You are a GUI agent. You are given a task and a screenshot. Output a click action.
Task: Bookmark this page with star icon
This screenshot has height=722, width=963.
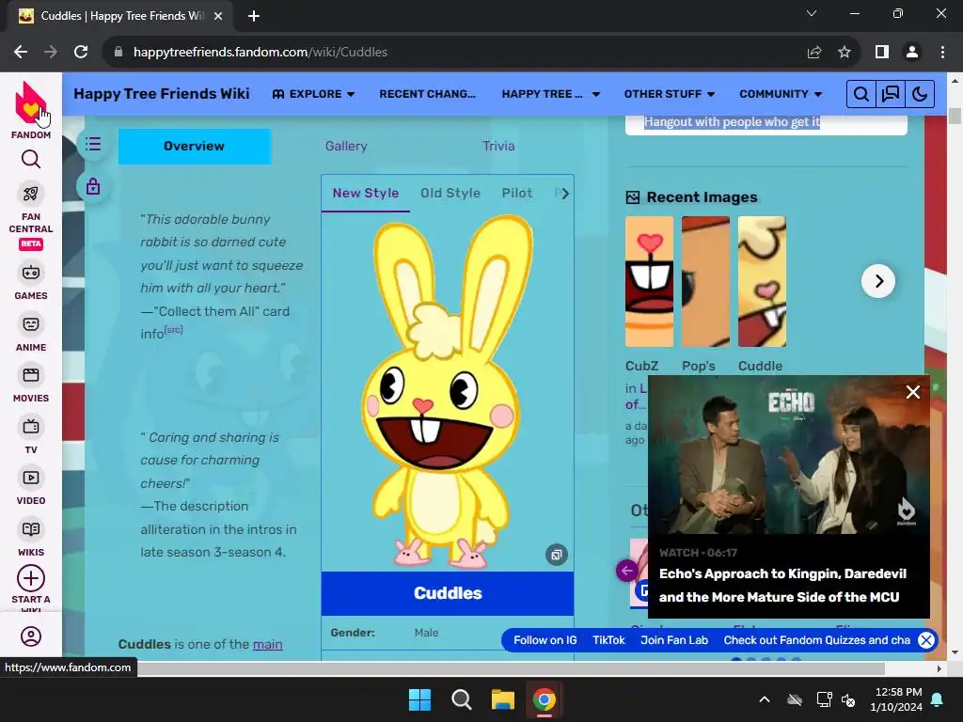845,53
